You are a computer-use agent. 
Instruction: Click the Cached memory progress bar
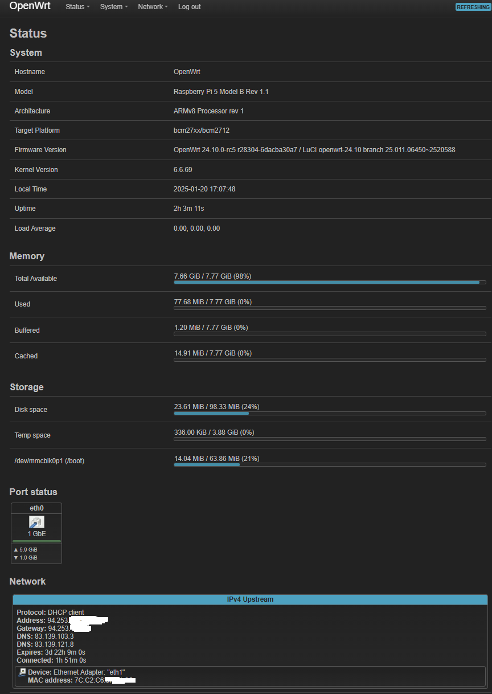click(x=330, y=360)
